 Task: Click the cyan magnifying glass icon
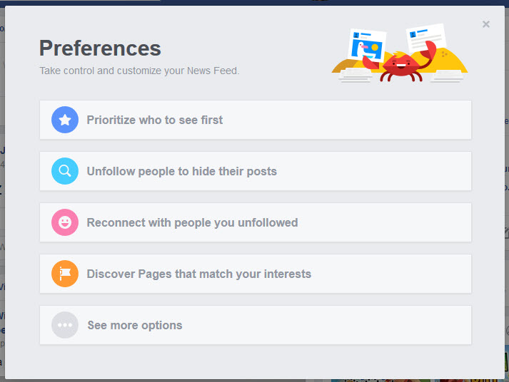[x=65, y=171]
